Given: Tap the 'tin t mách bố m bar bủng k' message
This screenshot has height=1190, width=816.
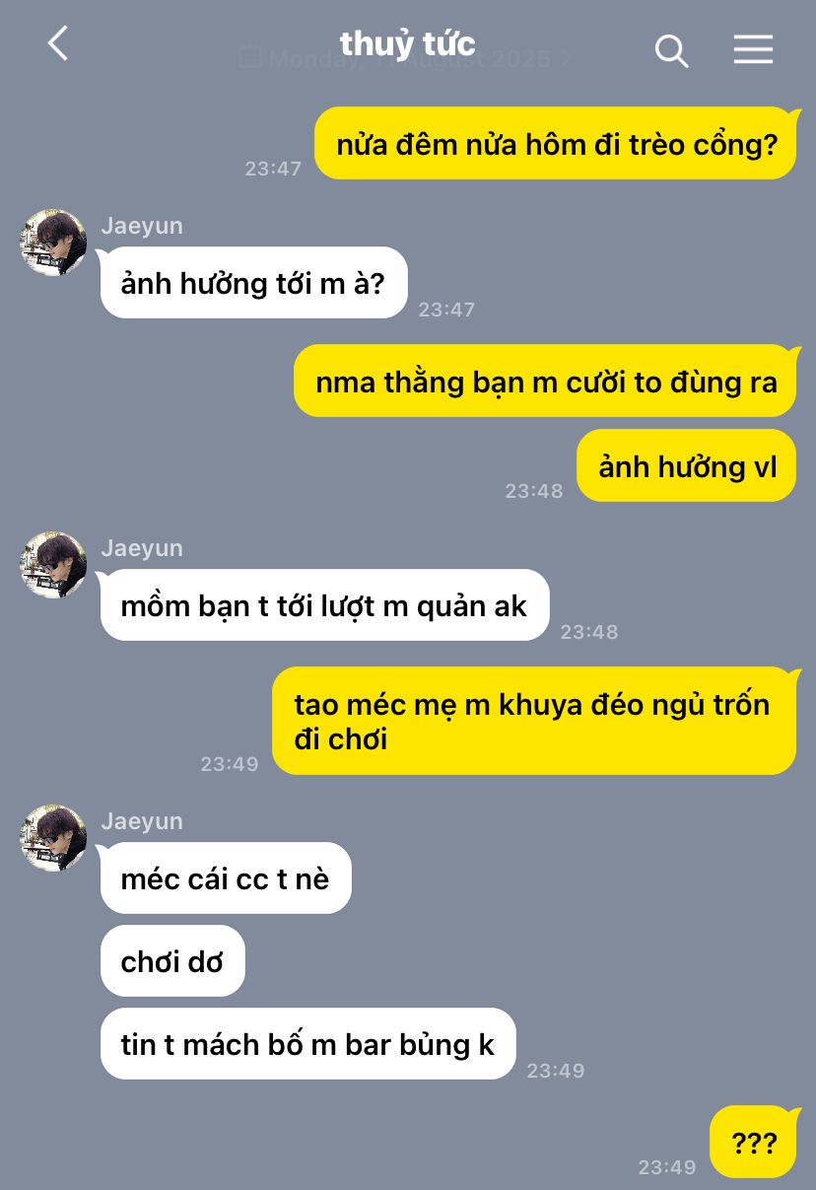Looking at the screenshot, I should point(307,1043).
